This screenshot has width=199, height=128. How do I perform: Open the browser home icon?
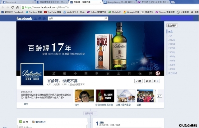point(17,7)
